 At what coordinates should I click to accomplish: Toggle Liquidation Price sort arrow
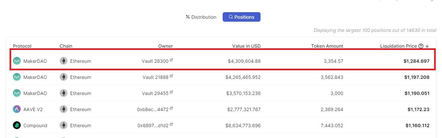(x=427, y=46)
